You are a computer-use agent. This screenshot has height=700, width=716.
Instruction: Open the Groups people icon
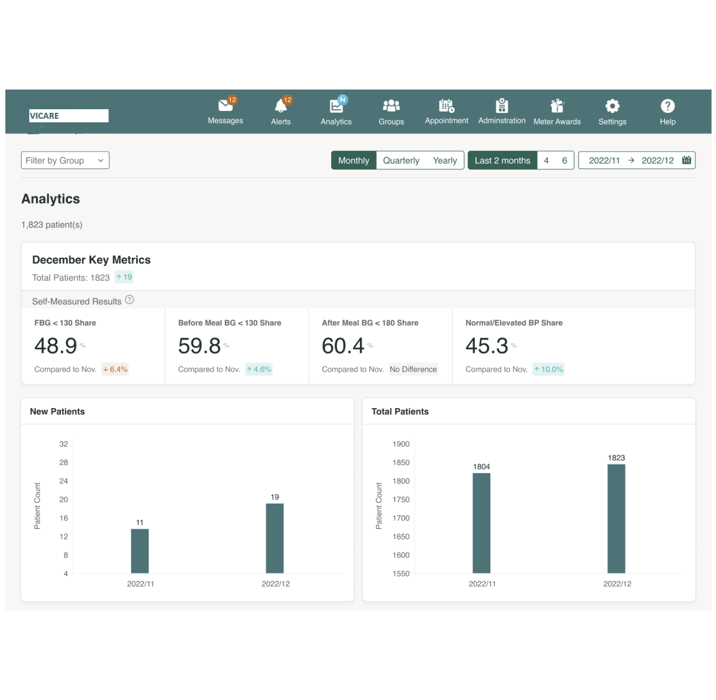391,106
